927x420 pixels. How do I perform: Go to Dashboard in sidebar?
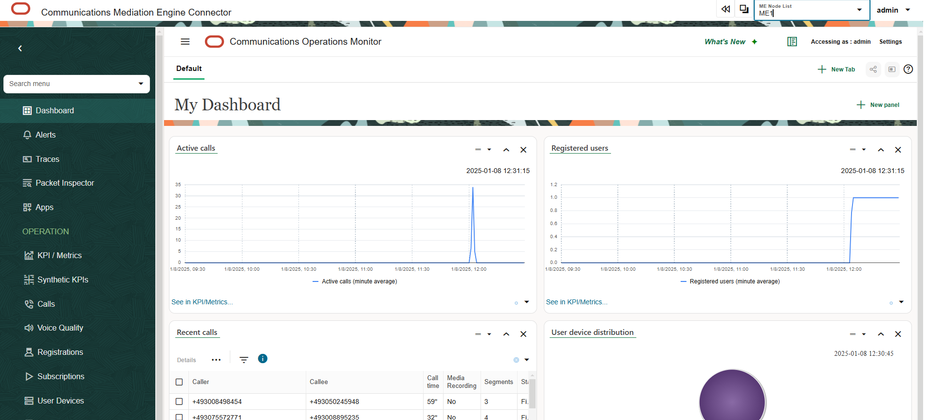(x=78, y=111)
